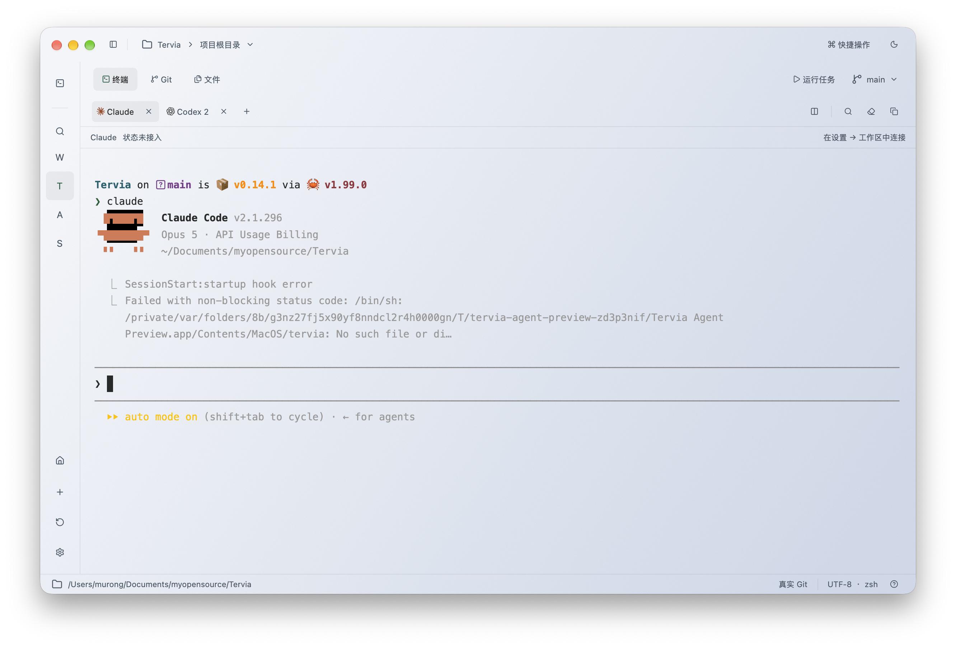The image size is (956, 647).
Task: Click the Claude 状态未接入 status text
Action: pos(126,137)
